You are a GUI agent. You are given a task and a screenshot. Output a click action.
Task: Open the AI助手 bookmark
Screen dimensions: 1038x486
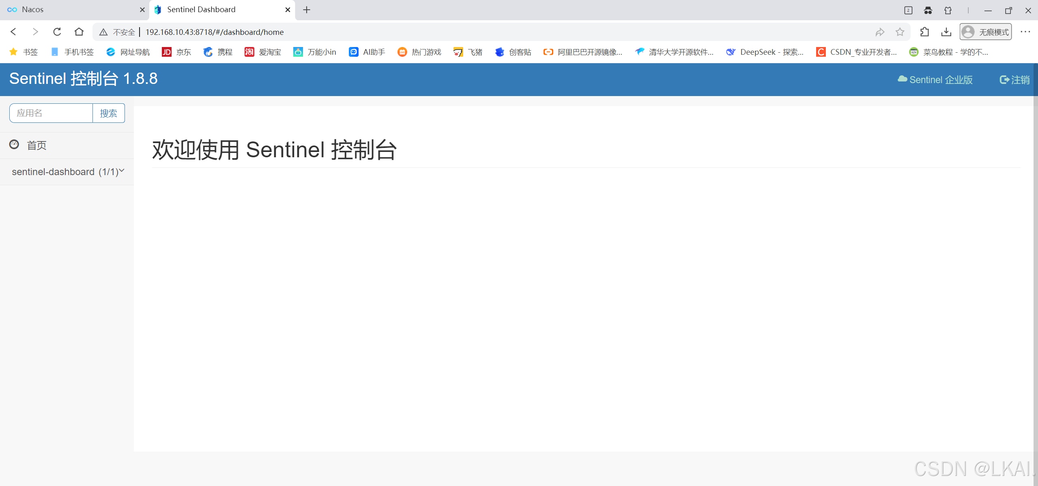367,52
